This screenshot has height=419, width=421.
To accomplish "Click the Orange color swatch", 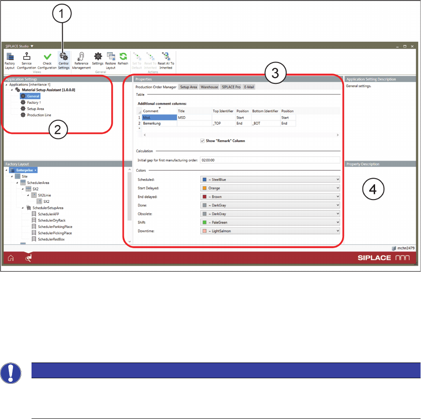I will click(x=204, y=188).
